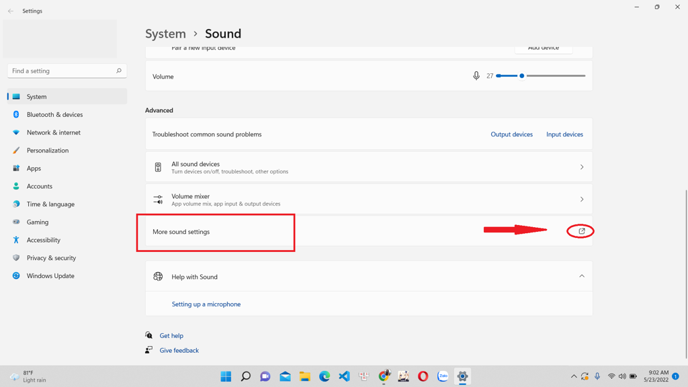688x387 pixels.
Task: Open Accessibility settings
Action: (67, 240)
